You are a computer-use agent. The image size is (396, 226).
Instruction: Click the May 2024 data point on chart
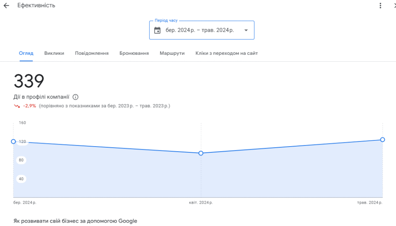tap(382, 140)
